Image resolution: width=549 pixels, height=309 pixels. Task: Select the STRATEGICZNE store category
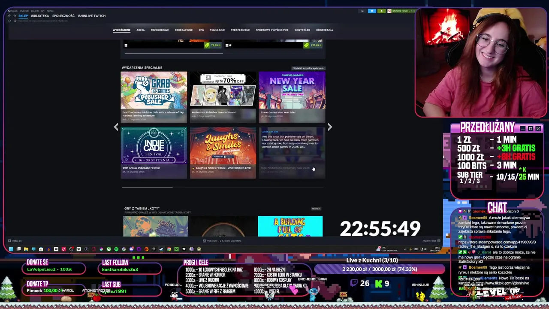[x=240, y=30]
